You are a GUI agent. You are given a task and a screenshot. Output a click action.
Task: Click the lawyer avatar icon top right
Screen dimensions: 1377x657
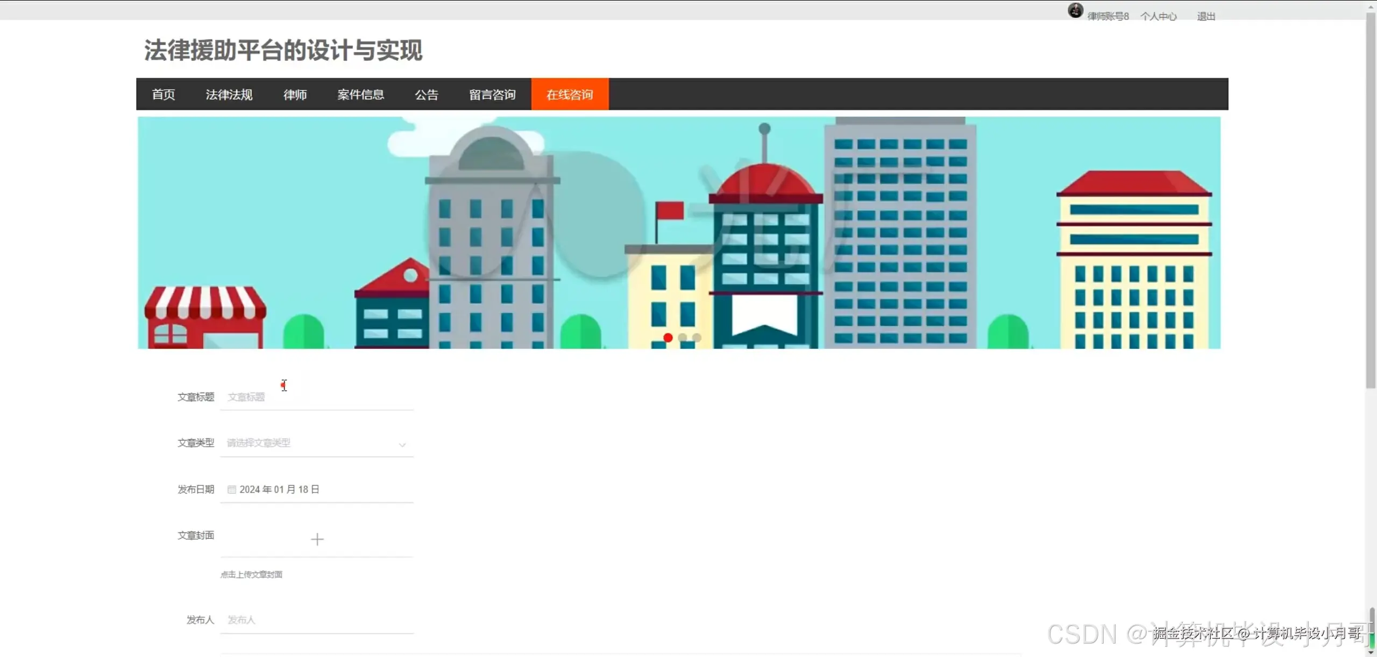coord(1075,10)
